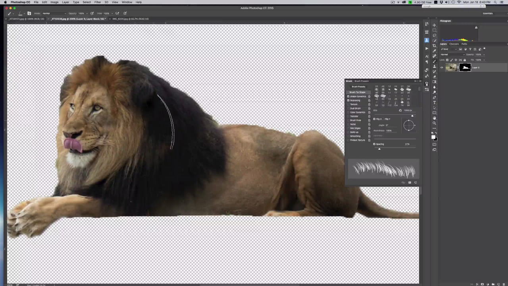Toggle Spacing checkbox
The width and height of the screenshot is (508, 286).
click(374, 144)
